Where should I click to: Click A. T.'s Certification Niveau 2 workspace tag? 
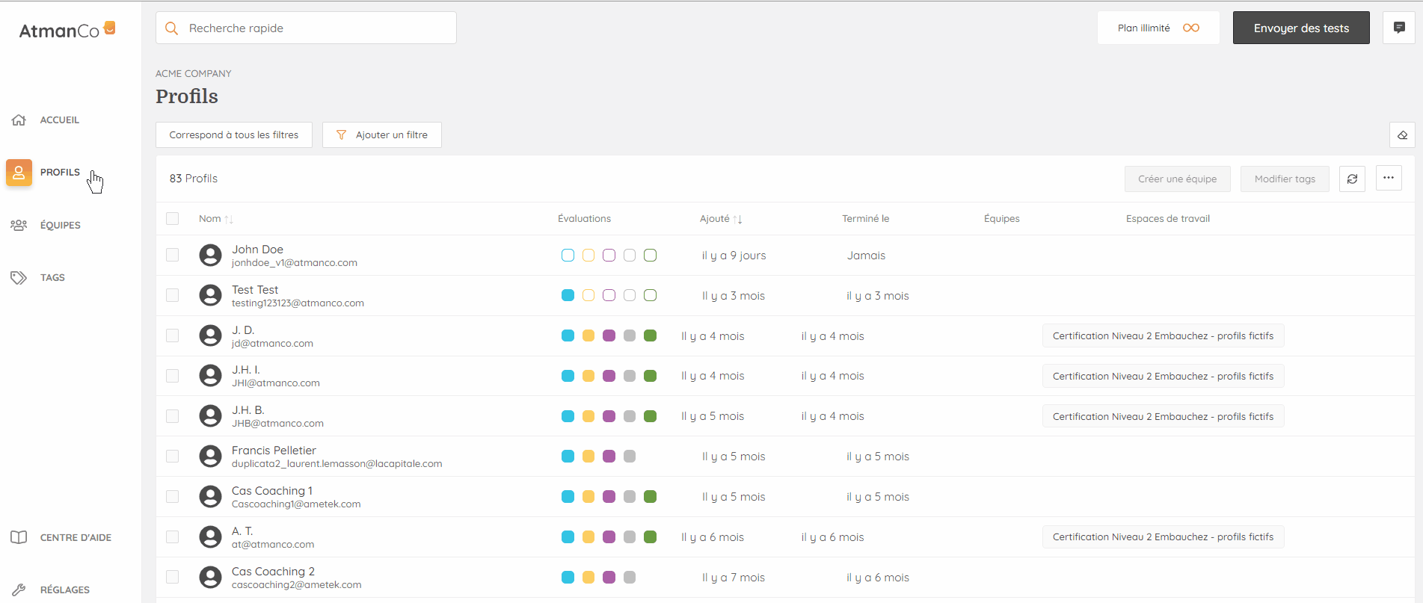coord(1163,536)
